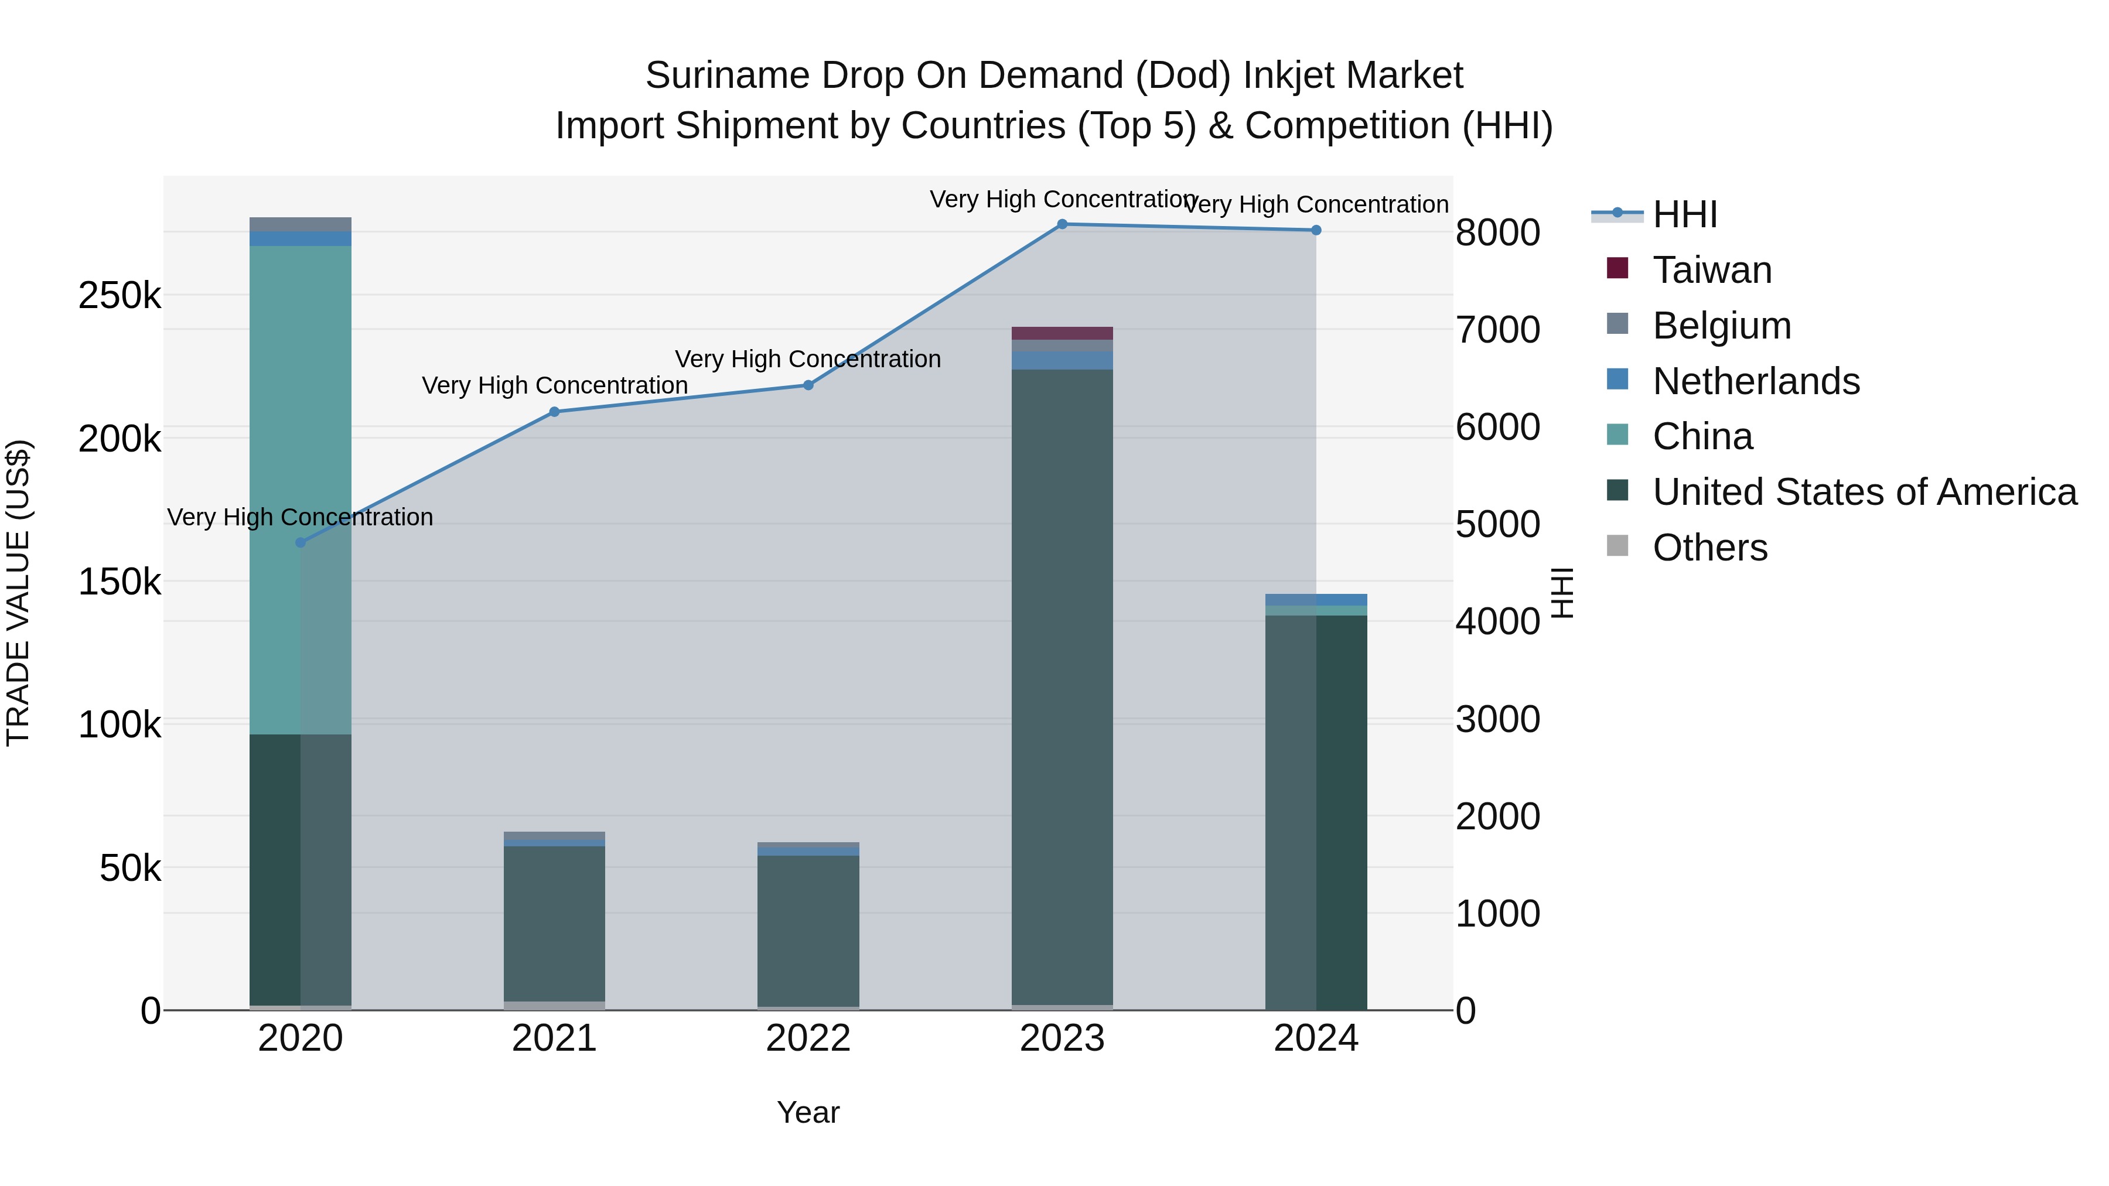The width and height of the screenshot is (2109, 1186).
Task: Click the Very High Concentration label above 2022
Action: tap(808, 358)
